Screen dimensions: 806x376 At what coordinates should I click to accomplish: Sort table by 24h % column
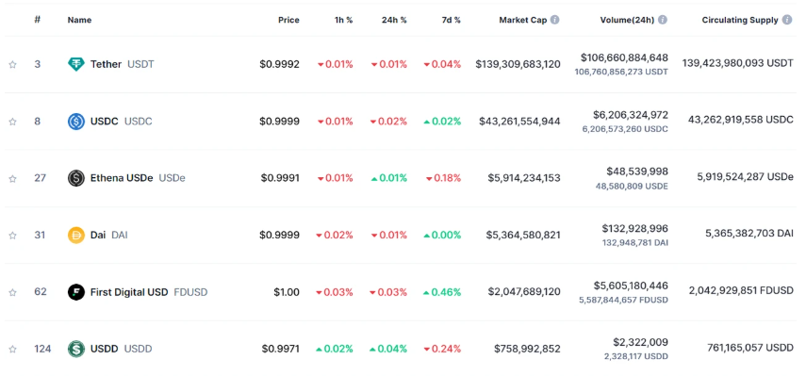394,20
